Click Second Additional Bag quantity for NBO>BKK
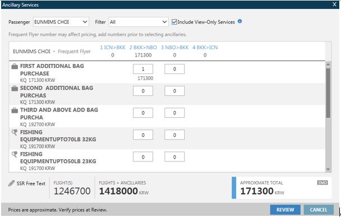The image size is (341, 217). click(x=175, y=91)
